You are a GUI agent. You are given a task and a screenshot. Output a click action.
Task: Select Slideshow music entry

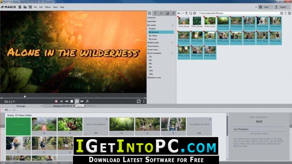tap(154, 78)
